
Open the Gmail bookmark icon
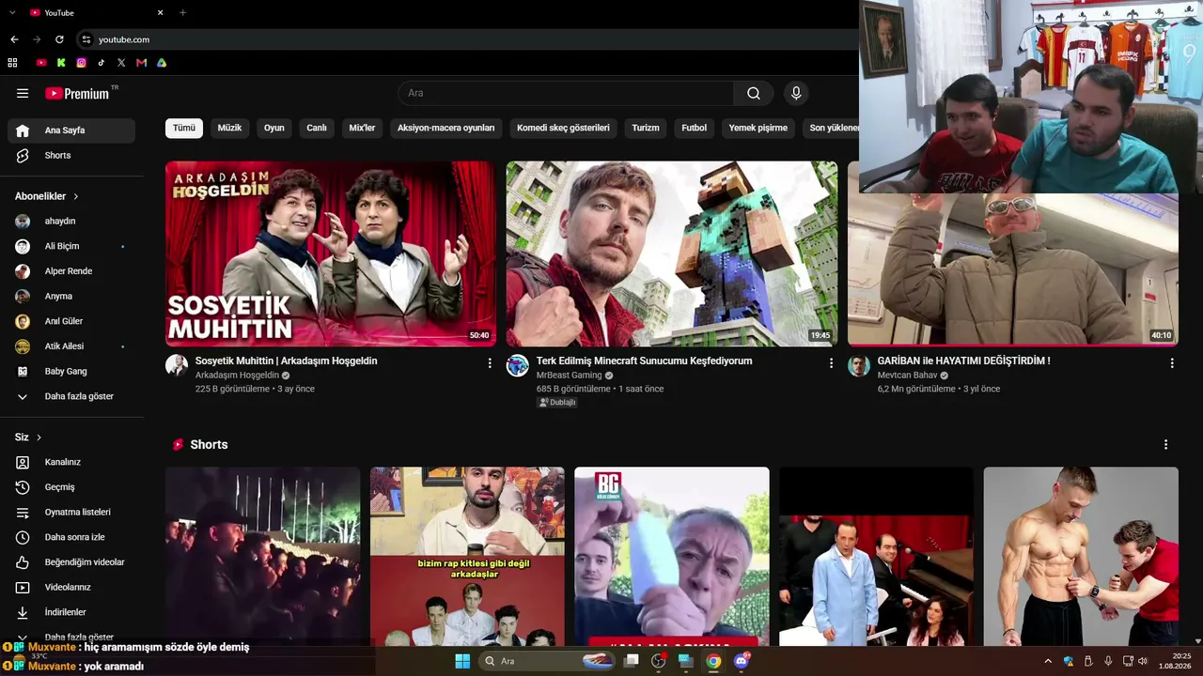[x=142, y=63]
